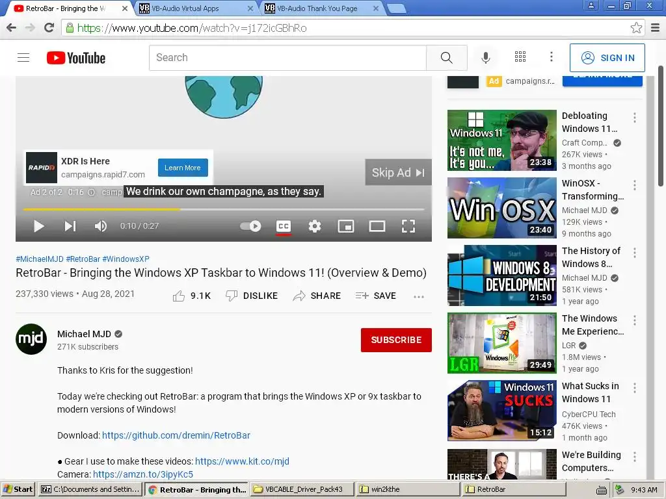Open the github.com/dremin/RetroBar download link
Viewport: 666px width, 499px height.
click(x=176, y=435)
